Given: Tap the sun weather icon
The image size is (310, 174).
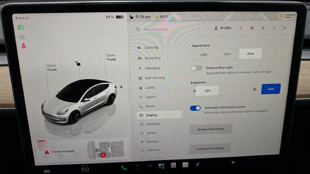Looking at the screenshot, I should click(157, 17).
